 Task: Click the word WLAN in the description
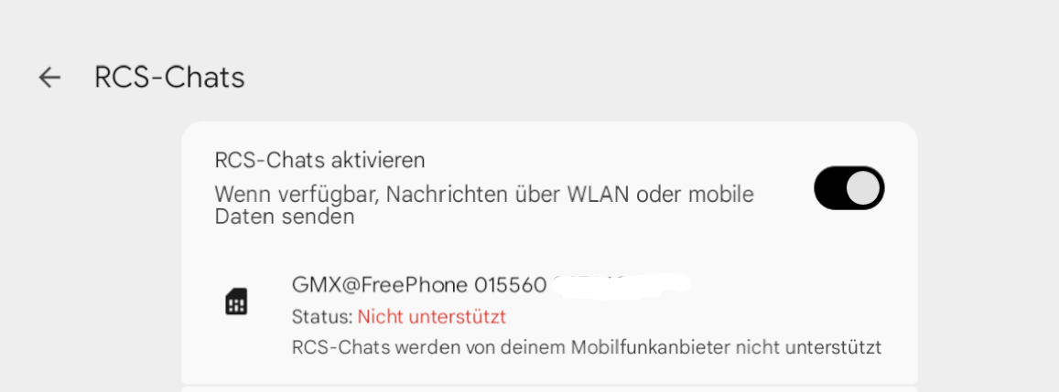[x=599, y=195]
